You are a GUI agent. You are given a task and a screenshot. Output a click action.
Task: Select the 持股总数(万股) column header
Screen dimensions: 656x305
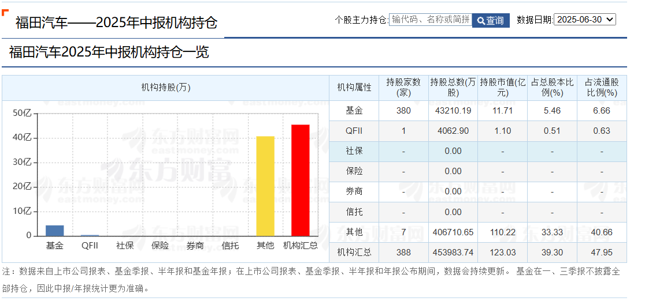click(453, 88)
